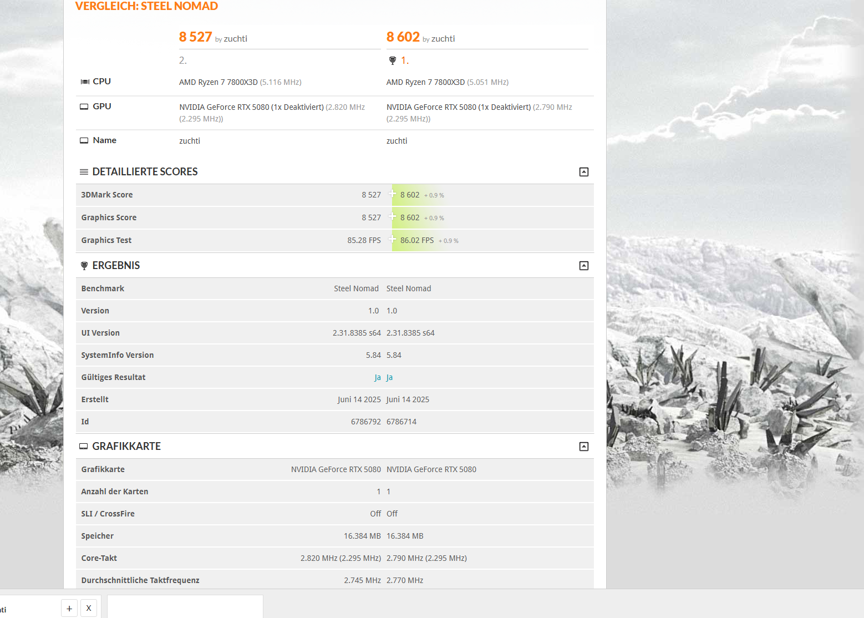Viewport: 864px width, 618px height.
Task: Click the left Steel Nomad benchmark value
Action: pos(357,288)
